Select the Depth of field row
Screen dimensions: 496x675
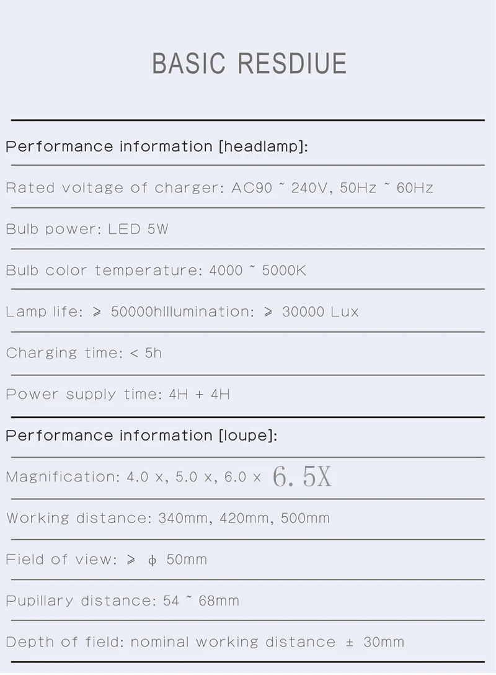[205, 643]
